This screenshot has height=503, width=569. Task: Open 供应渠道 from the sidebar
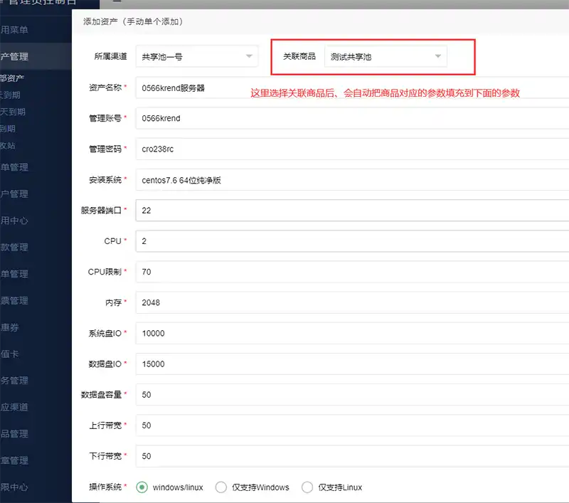click(x=14, y=407)
